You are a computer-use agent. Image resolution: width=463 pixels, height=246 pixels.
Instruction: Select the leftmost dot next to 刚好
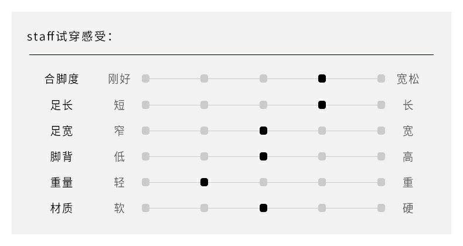coord(145,78)
